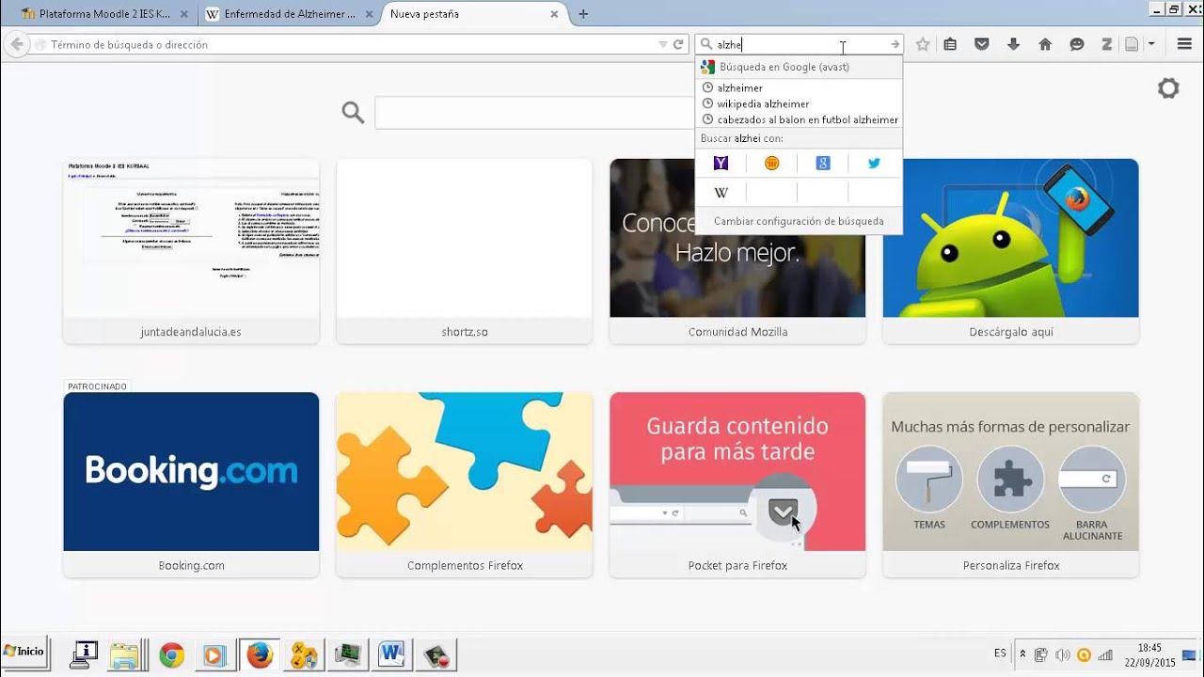The image size is (1204, 677).
Task: Click the bookmark star icon
Action: 923,44
